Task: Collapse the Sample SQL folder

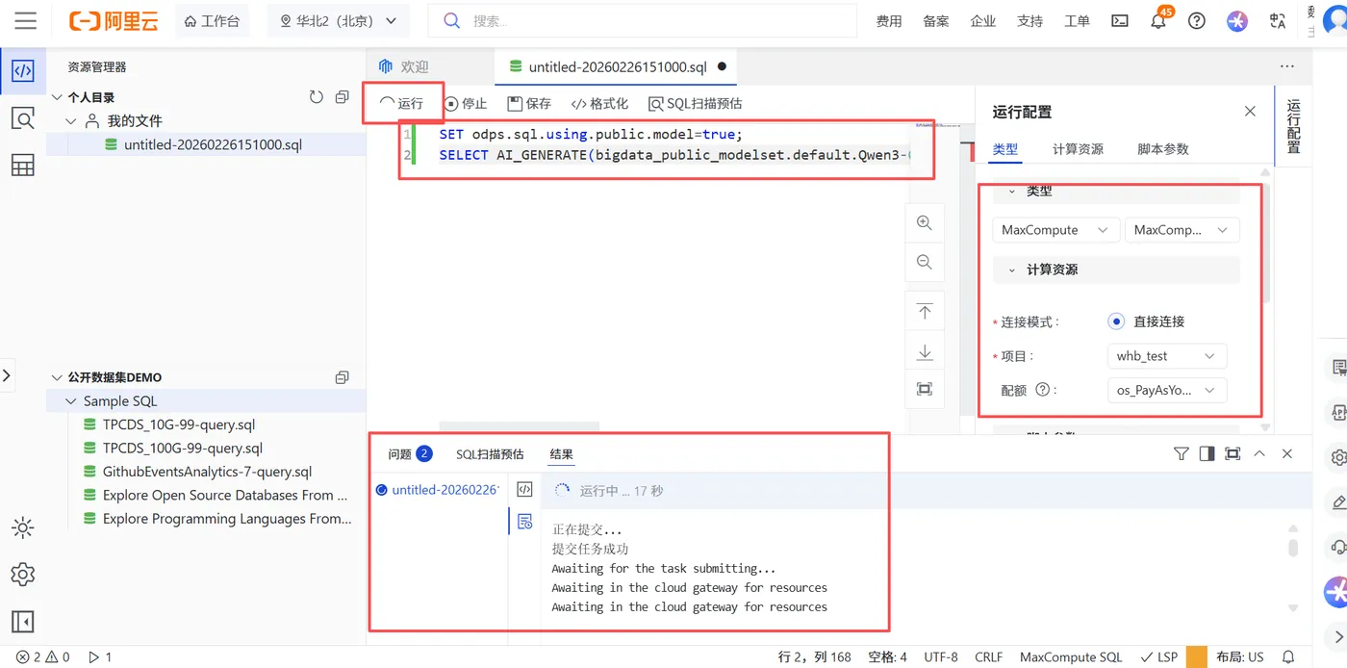Action: pos(71,401)
